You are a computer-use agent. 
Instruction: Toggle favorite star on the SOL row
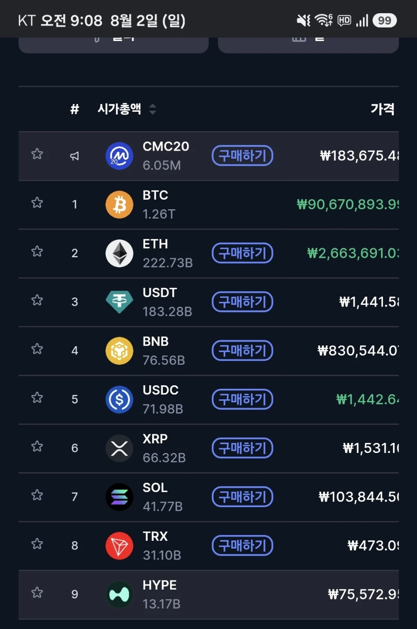(37, 495)
